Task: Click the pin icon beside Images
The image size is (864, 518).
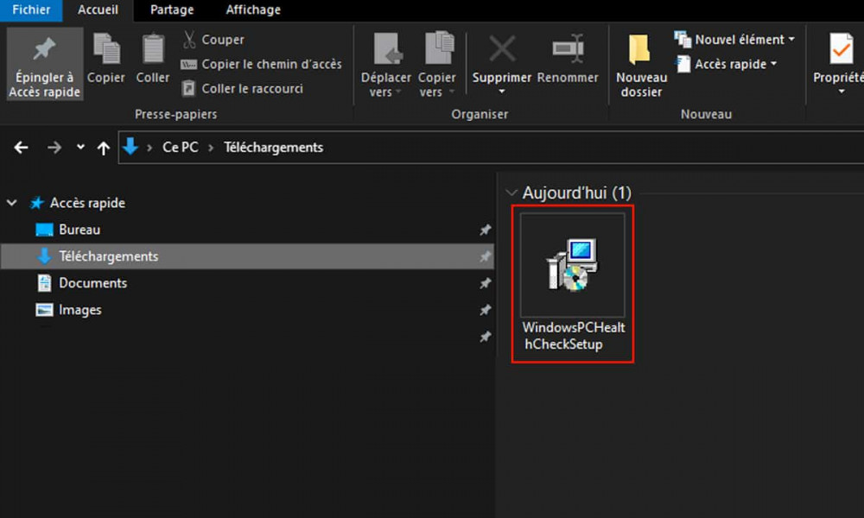Action: tap(485, 310)
